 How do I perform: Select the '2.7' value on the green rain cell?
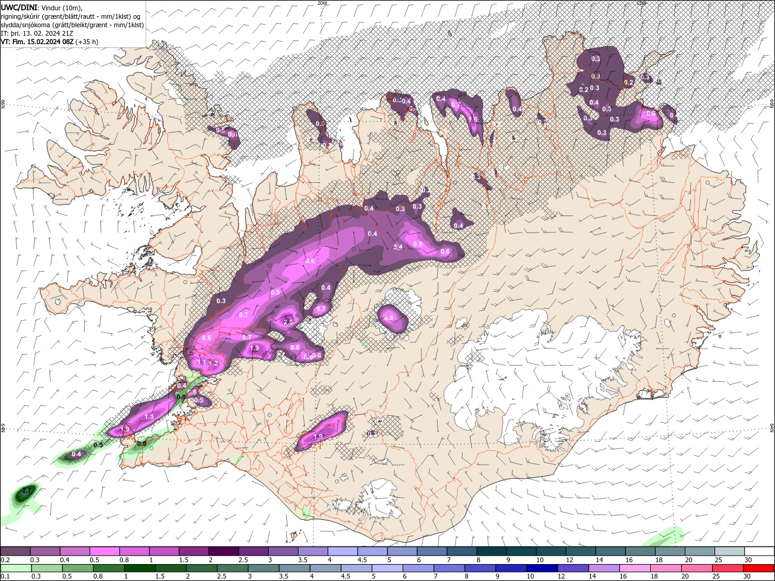26,491
